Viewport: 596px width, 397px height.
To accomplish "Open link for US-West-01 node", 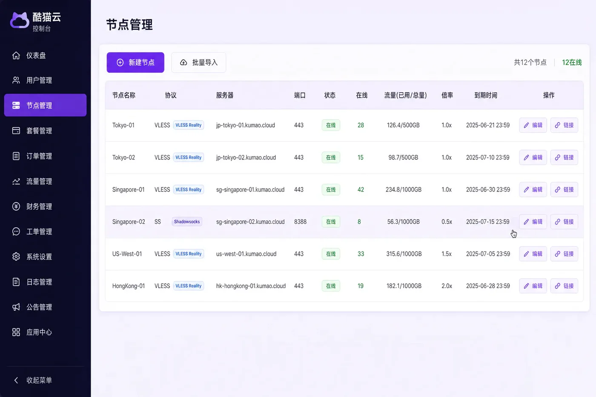I will point(564,254).
